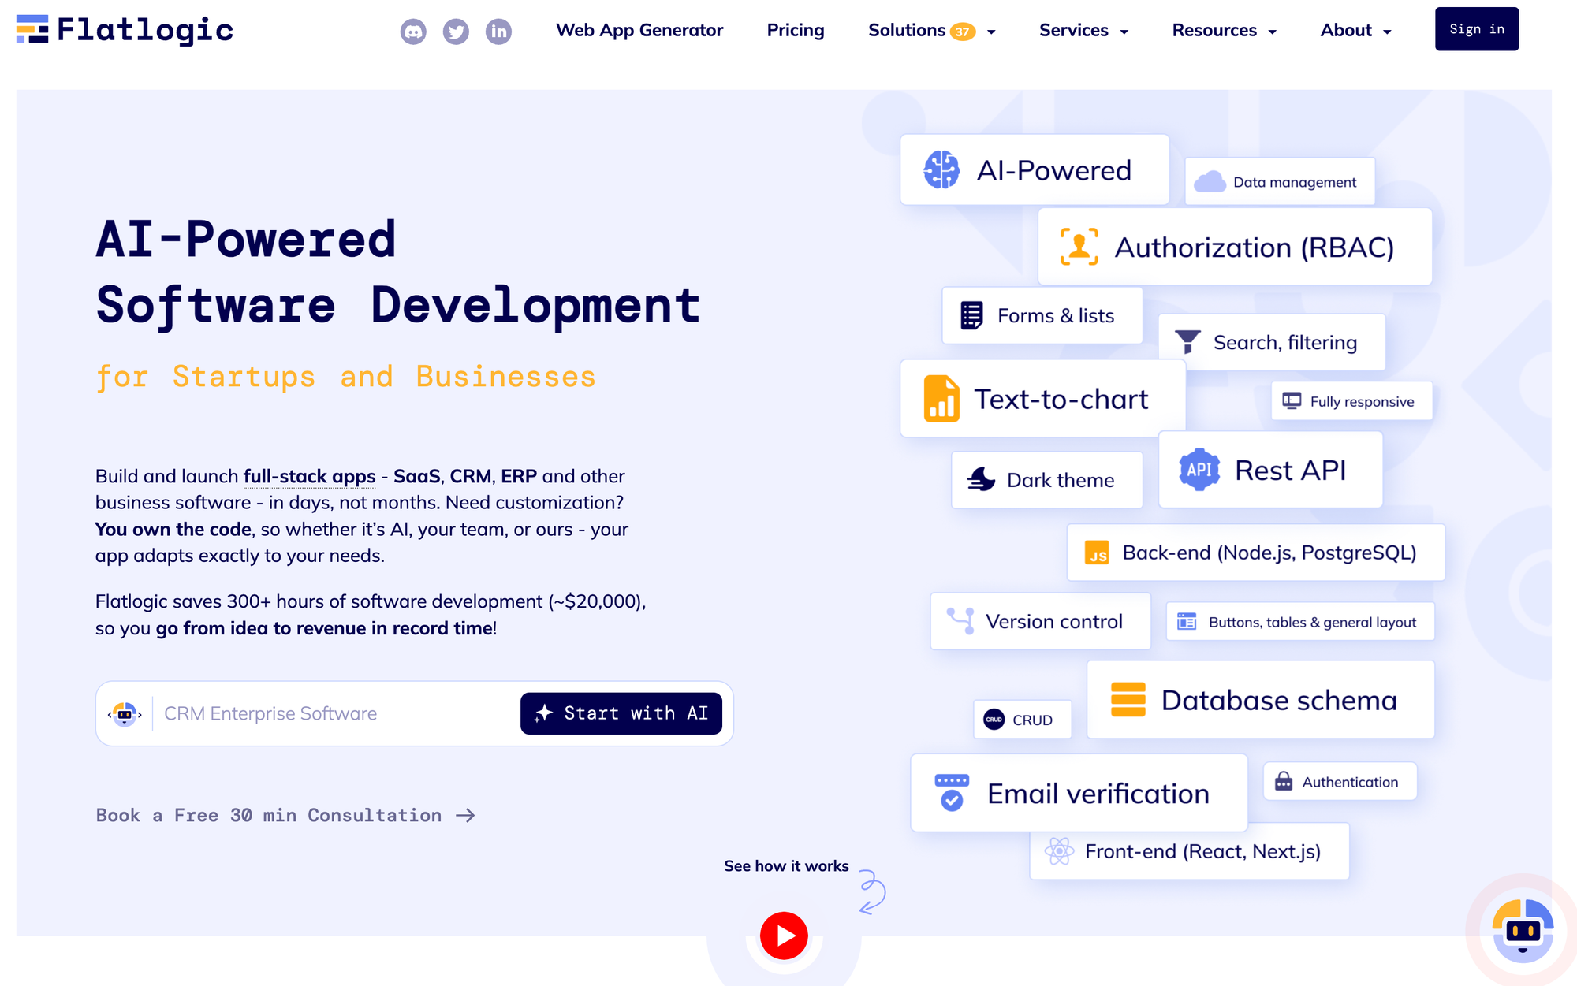Expand the Solutions dropdown menu

931,31
